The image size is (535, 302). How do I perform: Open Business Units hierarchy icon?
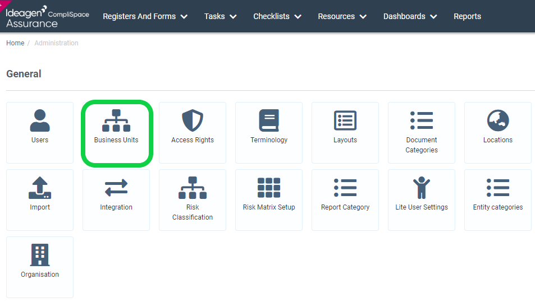[116, 120]
